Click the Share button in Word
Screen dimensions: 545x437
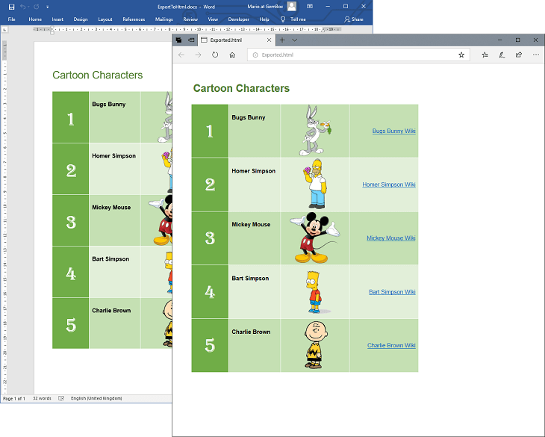(x=354, y=19)
